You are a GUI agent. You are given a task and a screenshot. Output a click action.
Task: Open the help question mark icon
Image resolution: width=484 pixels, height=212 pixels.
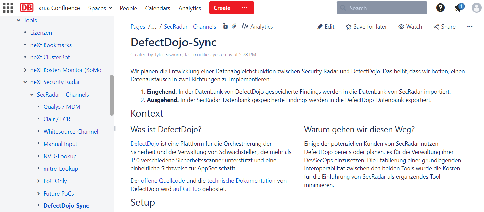click(x=440, y=8)
